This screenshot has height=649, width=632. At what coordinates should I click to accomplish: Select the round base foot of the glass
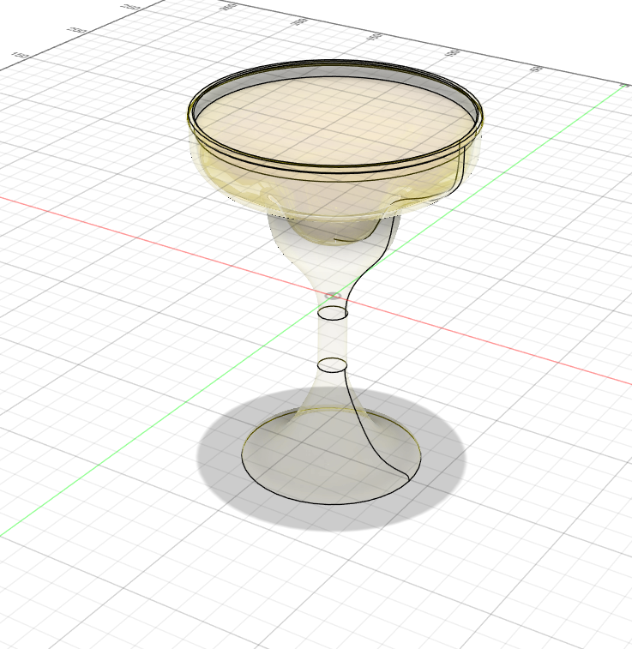pos(331,455)
